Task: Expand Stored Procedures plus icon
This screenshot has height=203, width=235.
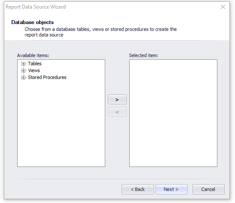Action: 23,77
